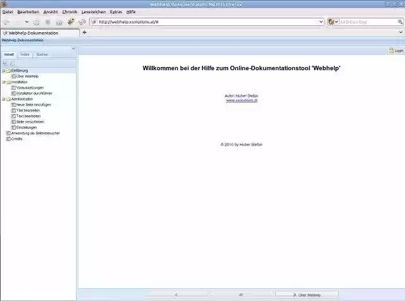Collapse the sidebar with the double-arrow icon
The image size is (405, 301).
(x=73, y=48)
